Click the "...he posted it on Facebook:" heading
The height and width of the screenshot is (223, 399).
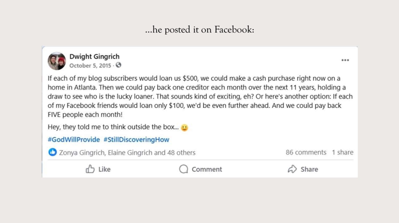(x=199, y=30)
